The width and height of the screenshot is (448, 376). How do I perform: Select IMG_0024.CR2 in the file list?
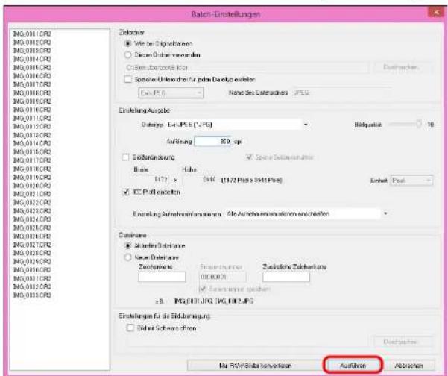[32, 219]
